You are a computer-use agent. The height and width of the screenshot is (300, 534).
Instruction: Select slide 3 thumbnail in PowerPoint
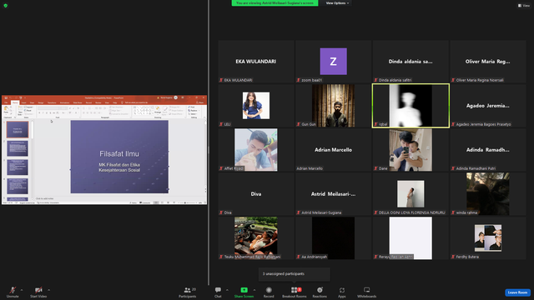click(x=18, y=167)
